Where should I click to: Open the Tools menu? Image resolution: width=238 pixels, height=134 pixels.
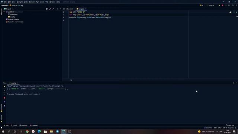point(42,2)
